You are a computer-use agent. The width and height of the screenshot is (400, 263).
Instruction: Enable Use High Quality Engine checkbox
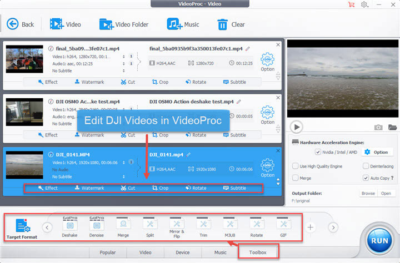(296, 166)
